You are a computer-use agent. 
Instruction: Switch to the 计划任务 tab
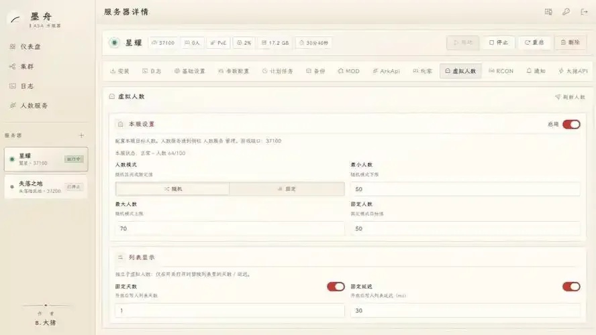pos(277,71)
